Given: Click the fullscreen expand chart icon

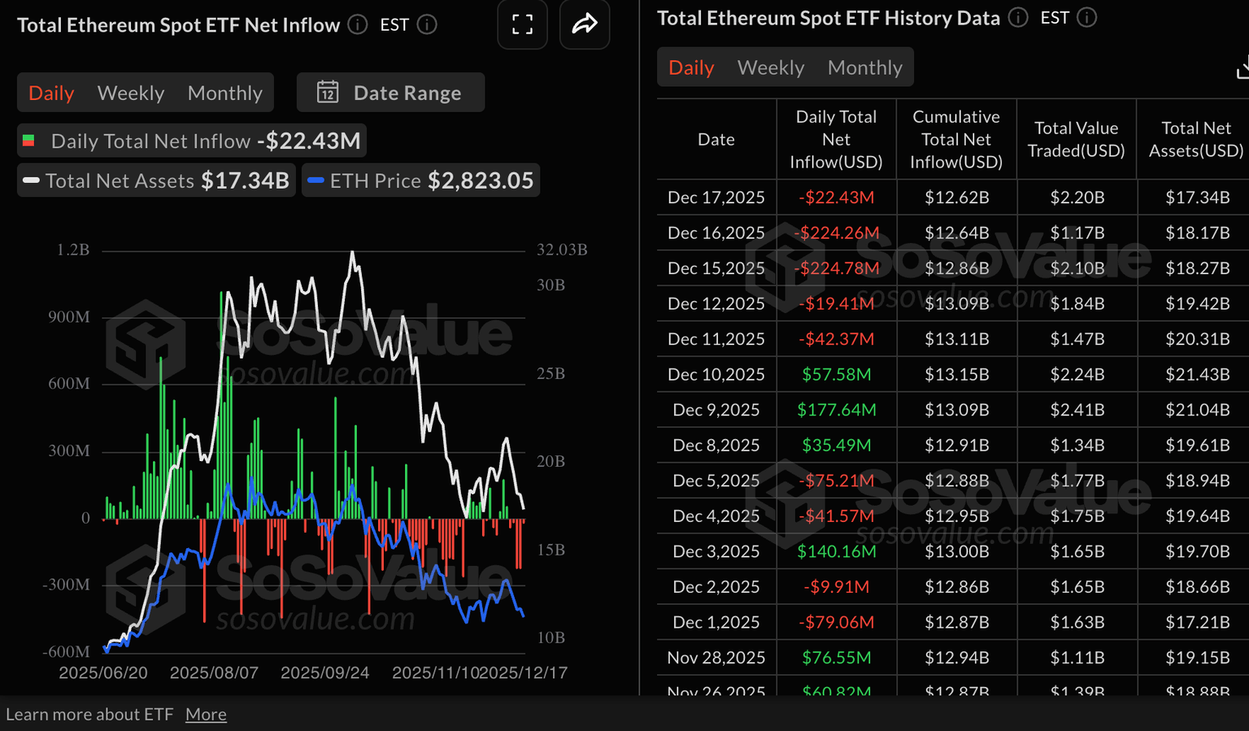Looking at the screenshot, I should tap(522, 24).
